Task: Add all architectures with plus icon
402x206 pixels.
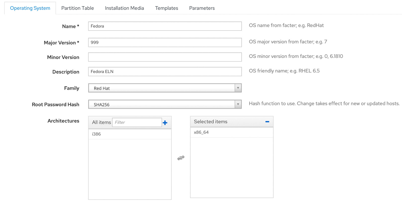Action: click(165, 123)
